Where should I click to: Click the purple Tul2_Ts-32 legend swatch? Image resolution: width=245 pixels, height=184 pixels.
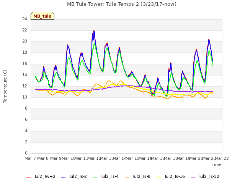click(193, 177)
